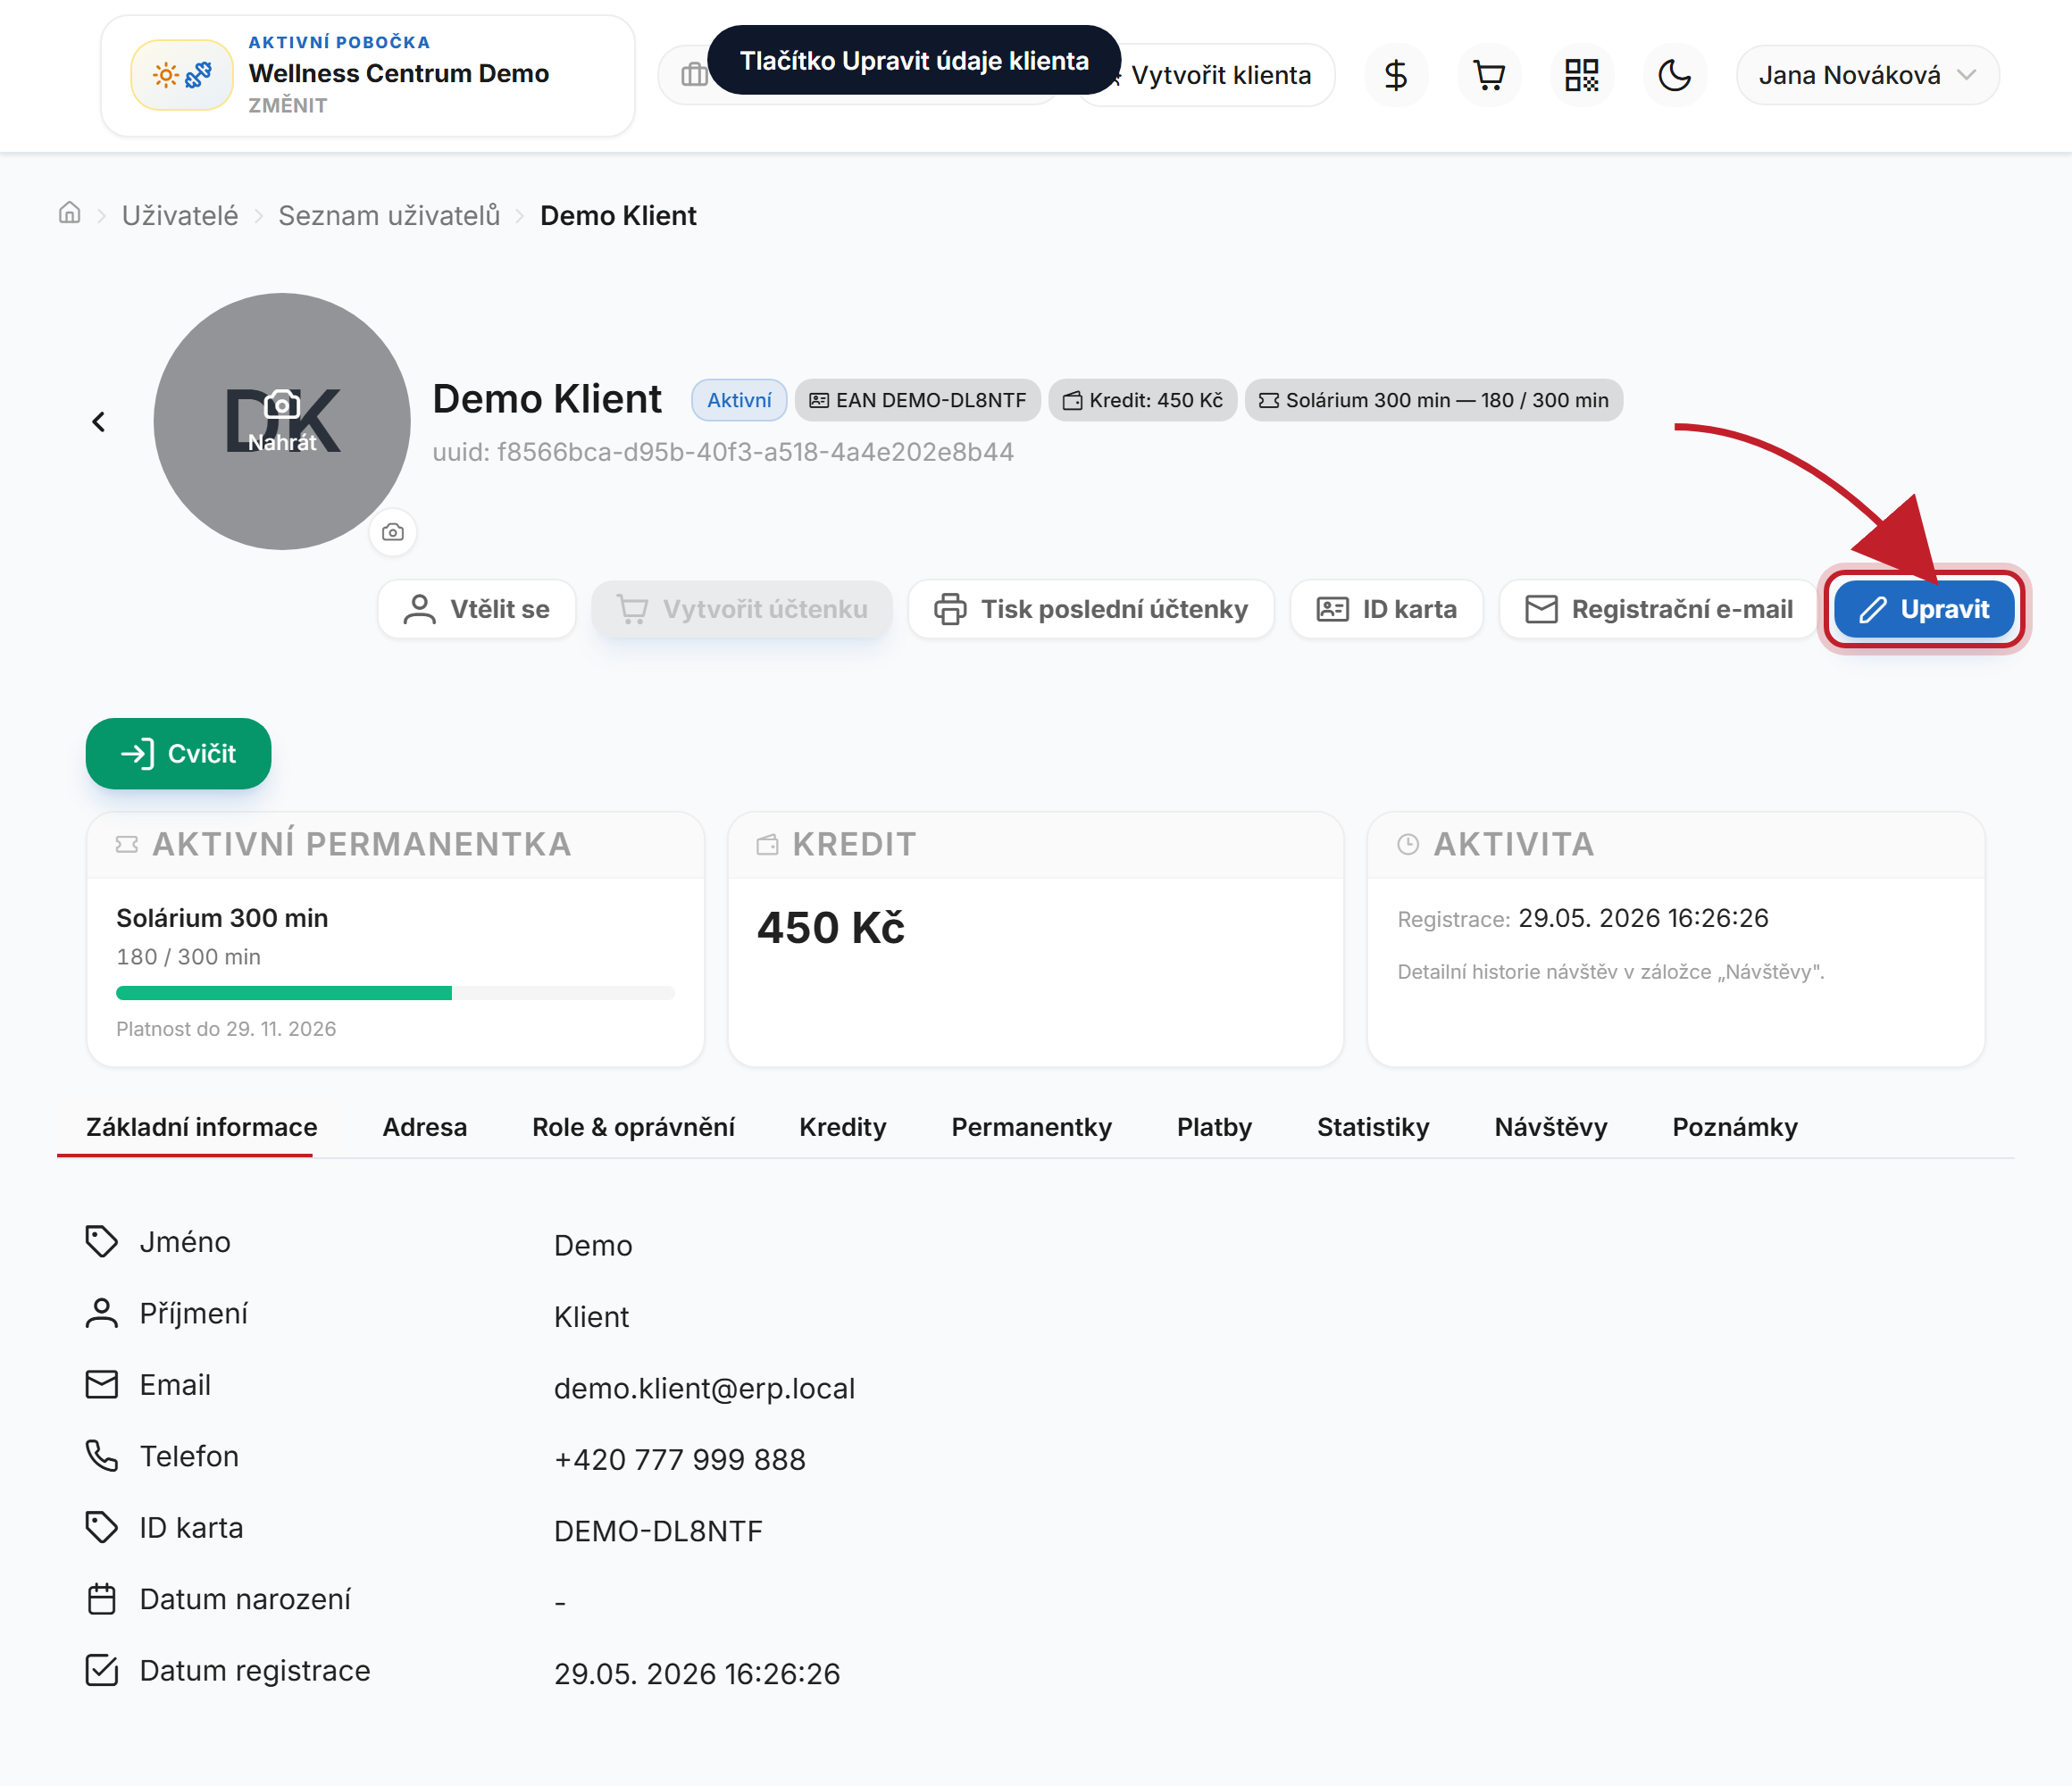2072x1786 pixels.
Task: Open the Návštěvy tab
Action: [1551, 1127]
